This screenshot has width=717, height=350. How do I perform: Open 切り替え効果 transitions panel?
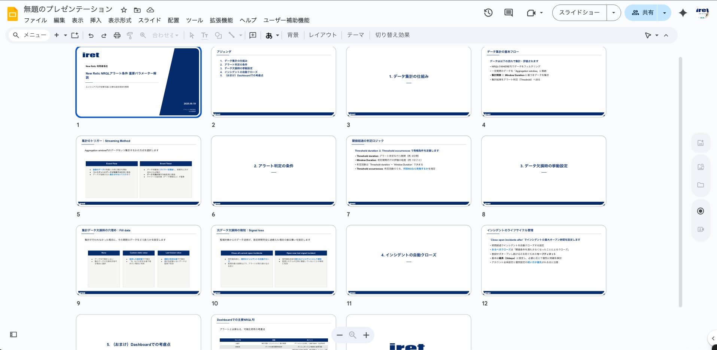[x=392, y=35]
